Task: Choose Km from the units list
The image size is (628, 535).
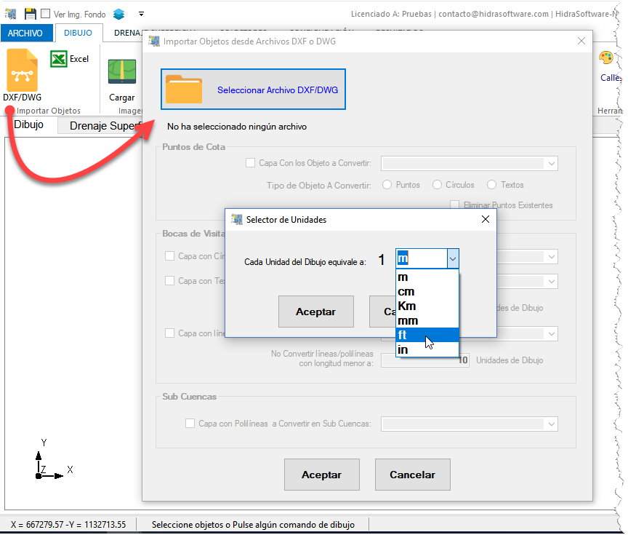Action: 407,306
